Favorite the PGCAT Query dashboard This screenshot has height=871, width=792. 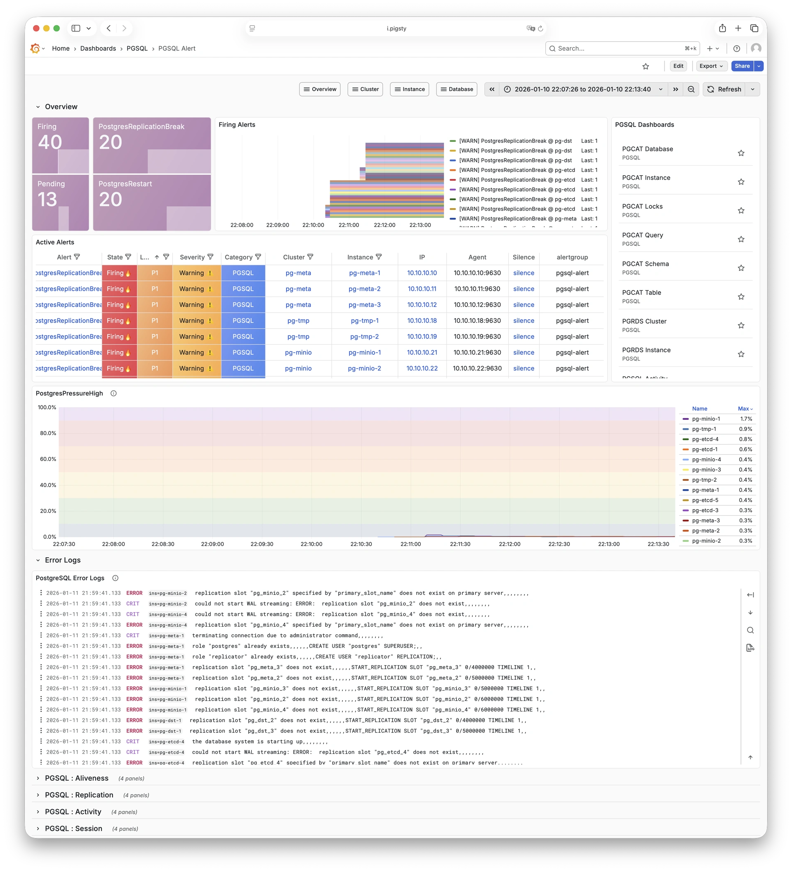pos(741,239)
